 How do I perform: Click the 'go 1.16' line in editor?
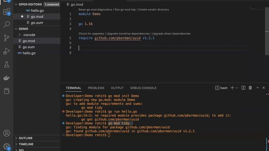85,24
